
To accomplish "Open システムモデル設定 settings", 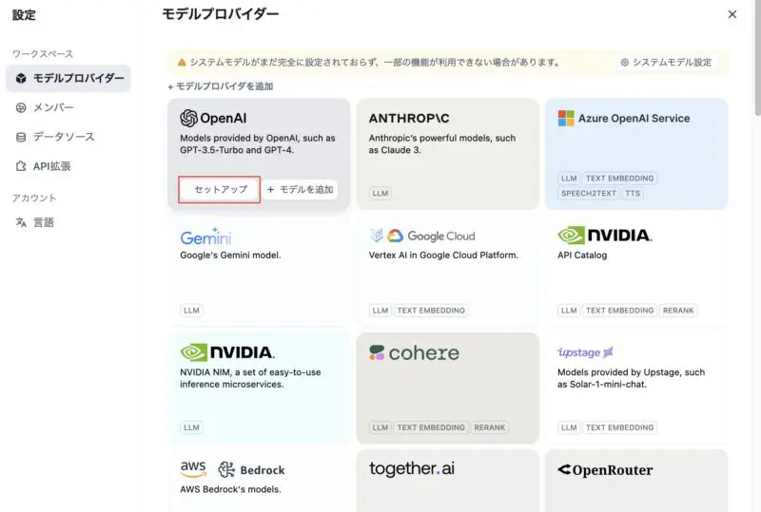I will coord(666,63).
